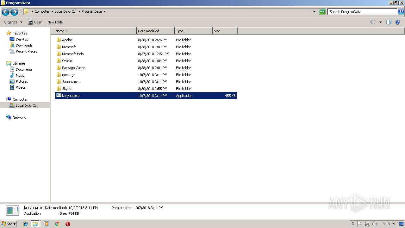Toggle the preview pane icon
Screen dimensions: 405x228
[389, 22]
